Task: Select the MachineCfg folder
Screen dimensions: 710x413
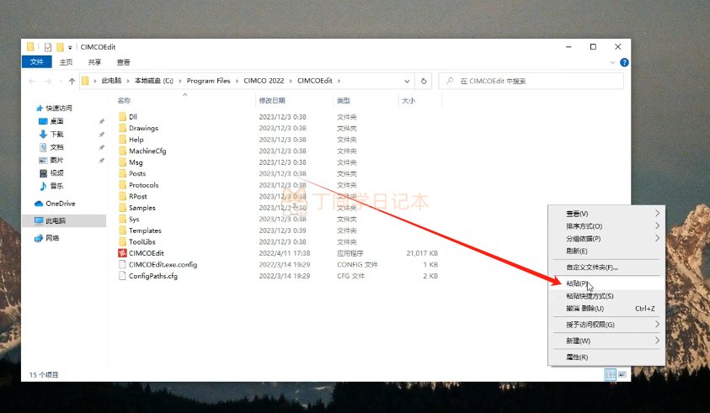Action: tap(147, 151)
